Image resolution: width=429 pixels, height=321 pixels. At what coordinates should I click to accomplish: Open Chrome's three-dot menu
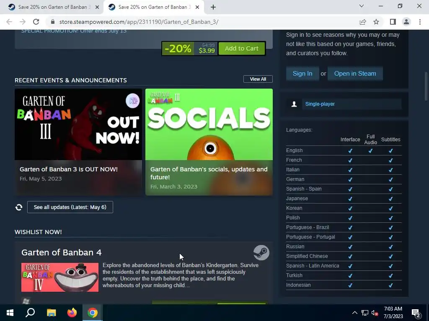(x=420, y=22)
